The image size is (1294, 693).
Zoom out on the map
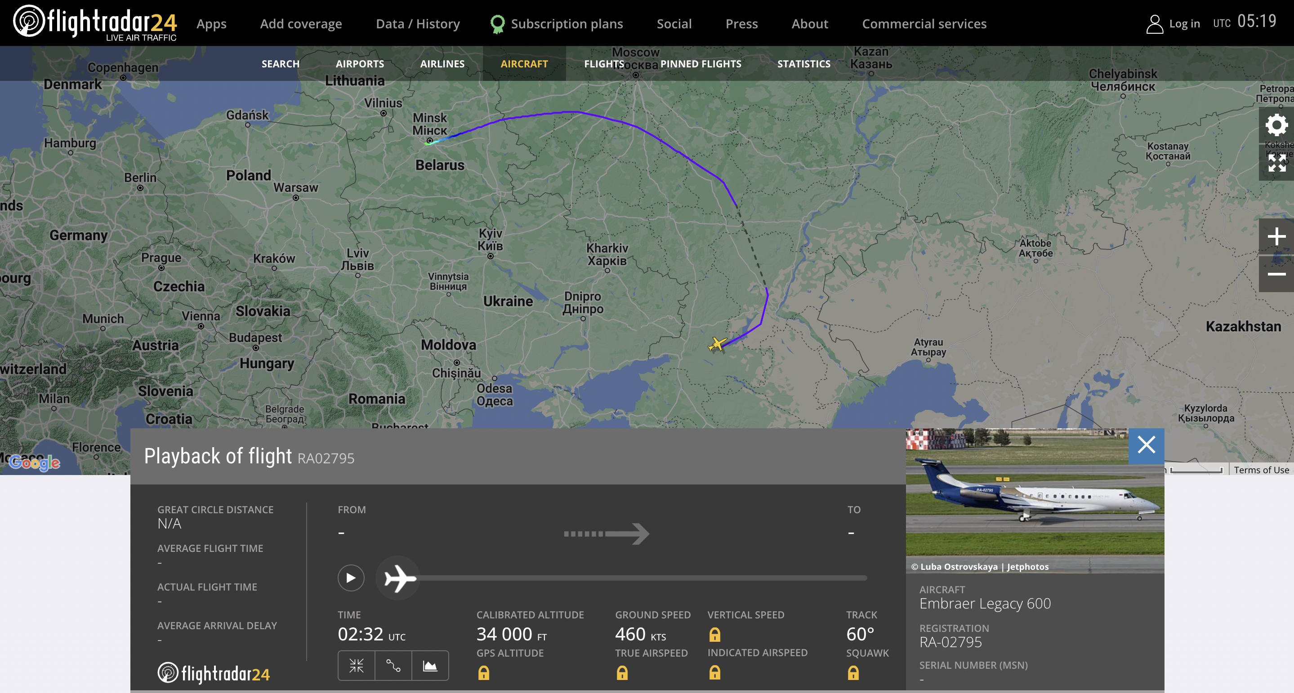(1276, 274)
